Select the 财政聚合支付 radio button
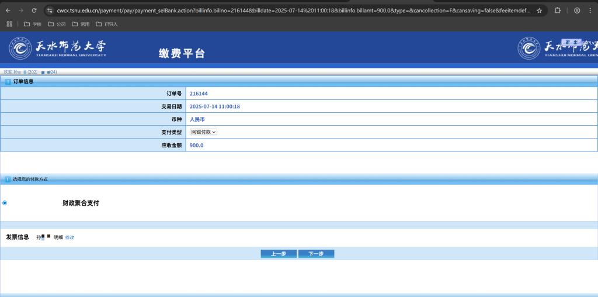Screen dimensions: 598x297 tap(5, 203)
